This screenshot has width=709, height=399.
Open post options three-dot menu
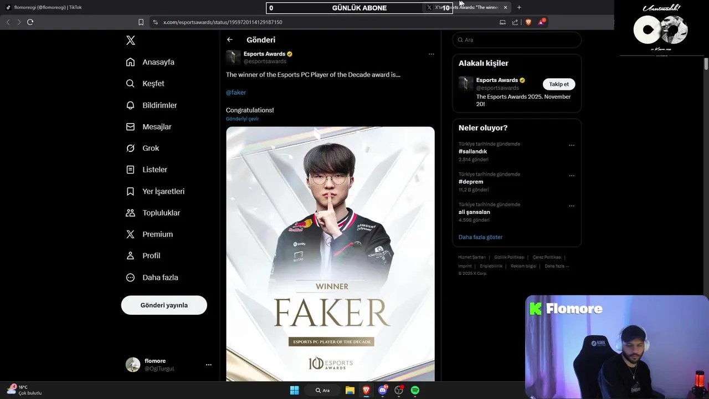(431, 54)
